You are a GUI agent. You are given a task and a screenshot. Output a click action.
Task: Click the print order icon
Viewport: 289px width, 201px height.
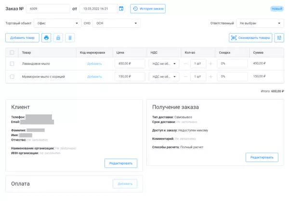[x=46, y=38]
